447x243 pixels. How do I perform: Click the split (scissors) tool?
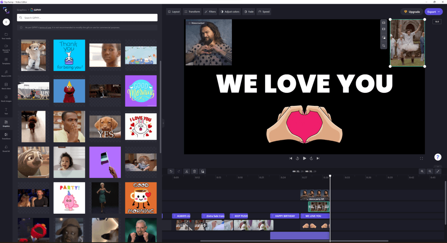186,171
